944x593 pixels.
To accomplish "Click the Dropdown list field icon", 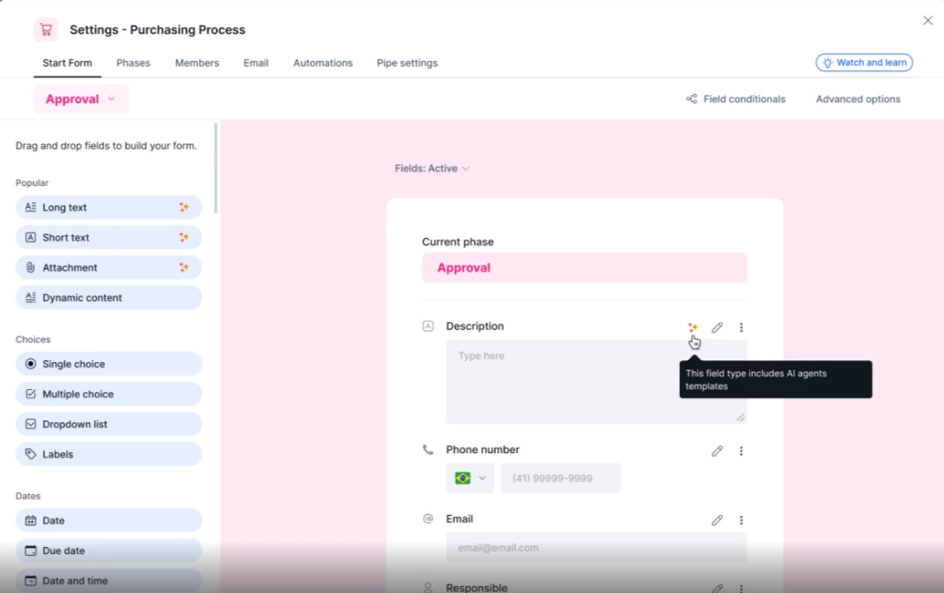I will pyautogui.click(x=30, y=424).
